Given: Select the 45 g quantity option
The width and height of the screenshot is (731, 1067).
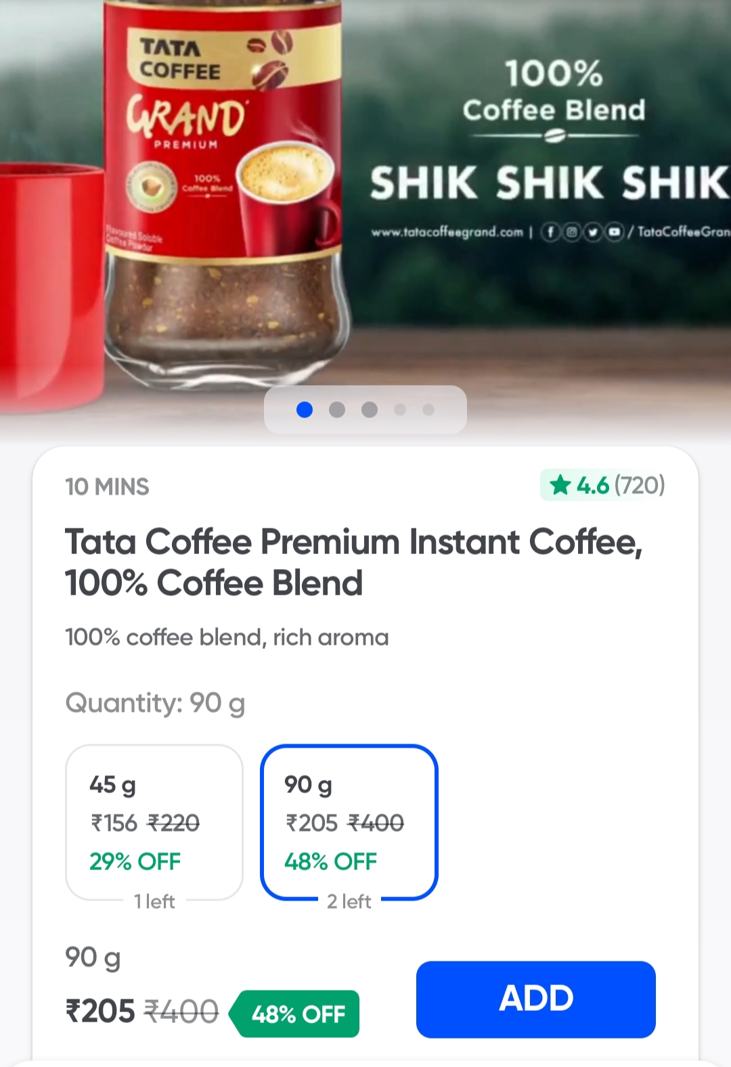Looking at the screenshot, I should click(x=154, y=822).
